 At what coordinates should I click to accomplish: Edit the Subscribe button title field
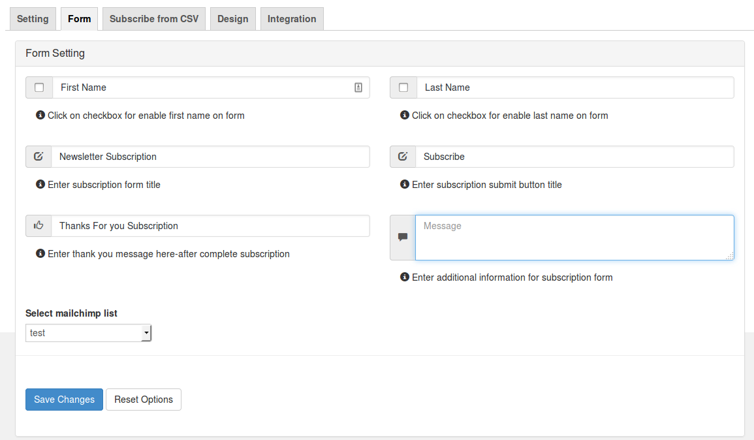pos(574,157)
